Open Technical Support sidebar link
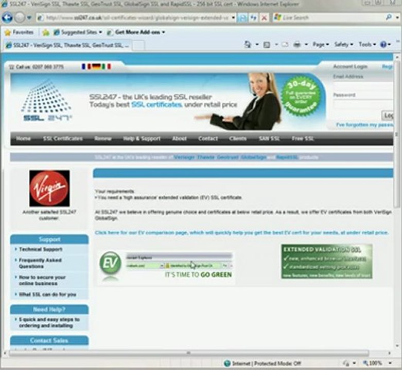The image size is (402, 370). coord(41,249)
